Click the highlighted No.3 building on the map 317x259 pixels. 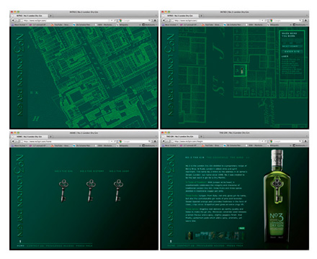[241, 71]
